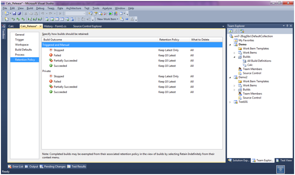295x175 pixels.
Task: Select the Process section
Action: click(20, 55)
